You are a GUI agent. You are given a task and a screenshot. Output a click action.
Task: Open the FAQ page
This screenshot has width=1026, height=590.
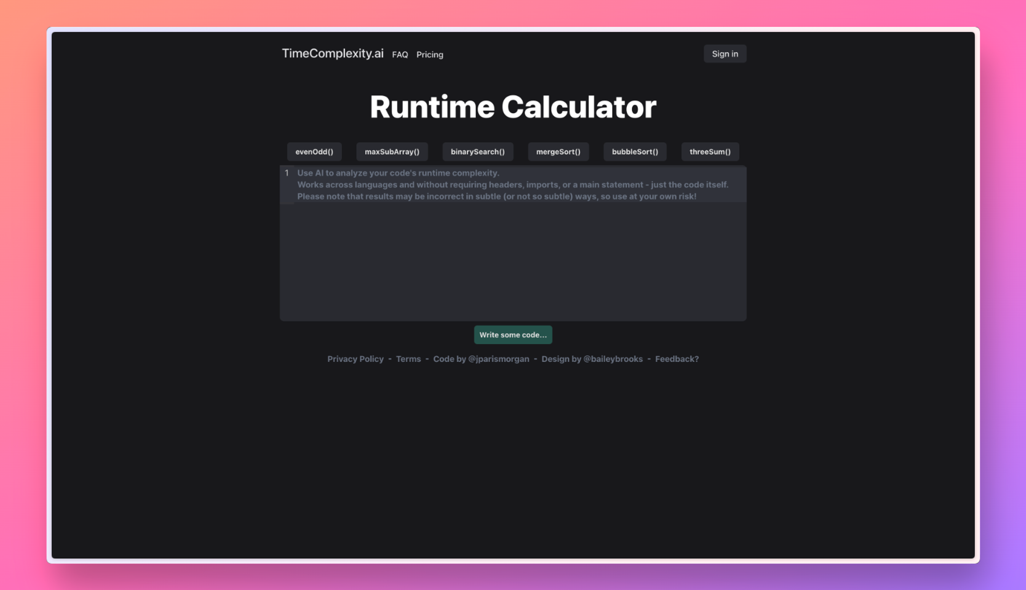click(400, 55)
